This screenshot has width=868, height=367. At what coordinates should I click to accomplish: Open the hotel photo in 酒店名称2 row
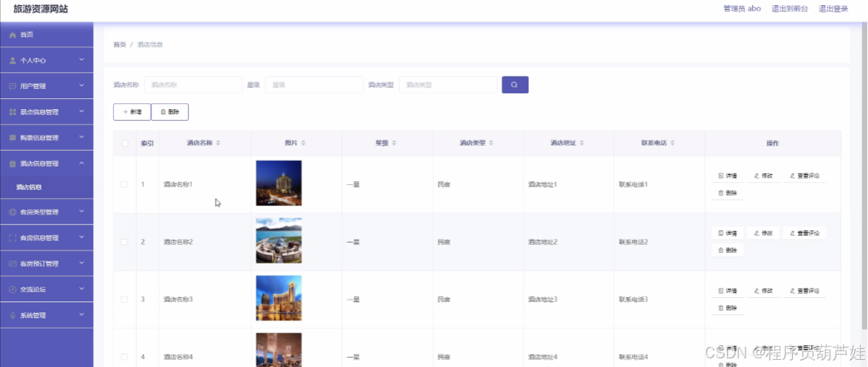278,240
